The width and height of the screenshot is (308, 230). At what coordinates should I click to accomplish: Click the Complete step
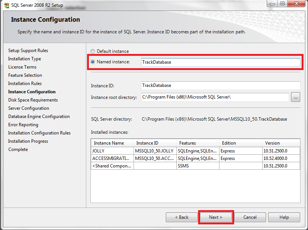(x=18, y=149)
